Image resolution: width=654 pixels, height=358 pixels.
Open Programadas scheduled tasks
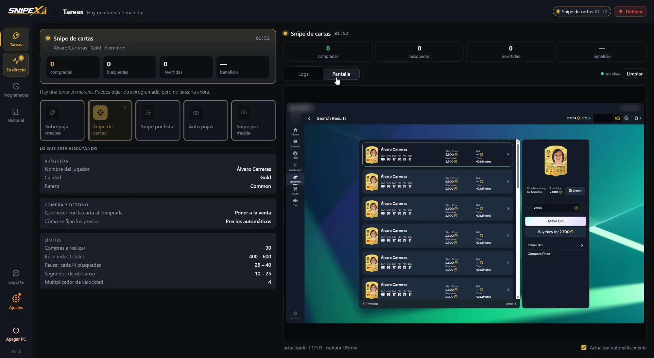coord(16,90)
